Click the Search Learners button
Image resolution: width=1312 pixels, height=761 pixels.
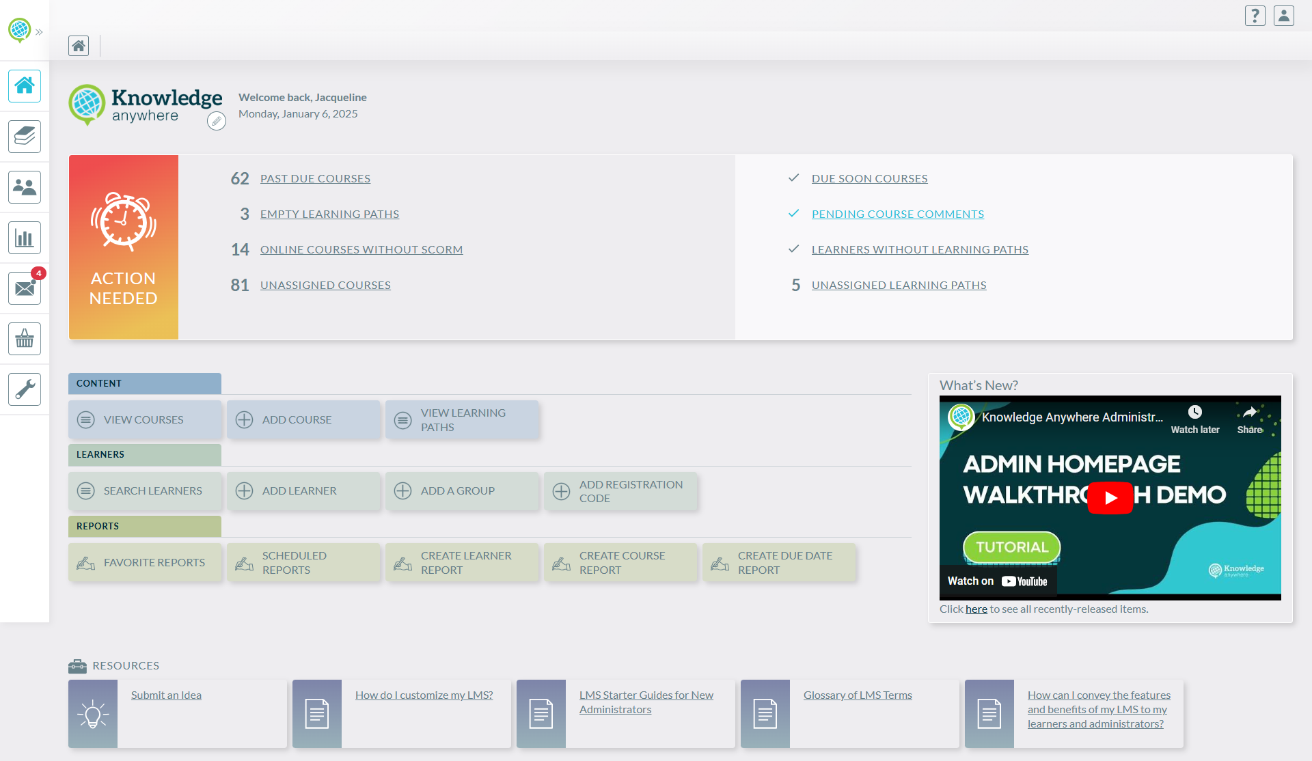[x=145, y=490]
